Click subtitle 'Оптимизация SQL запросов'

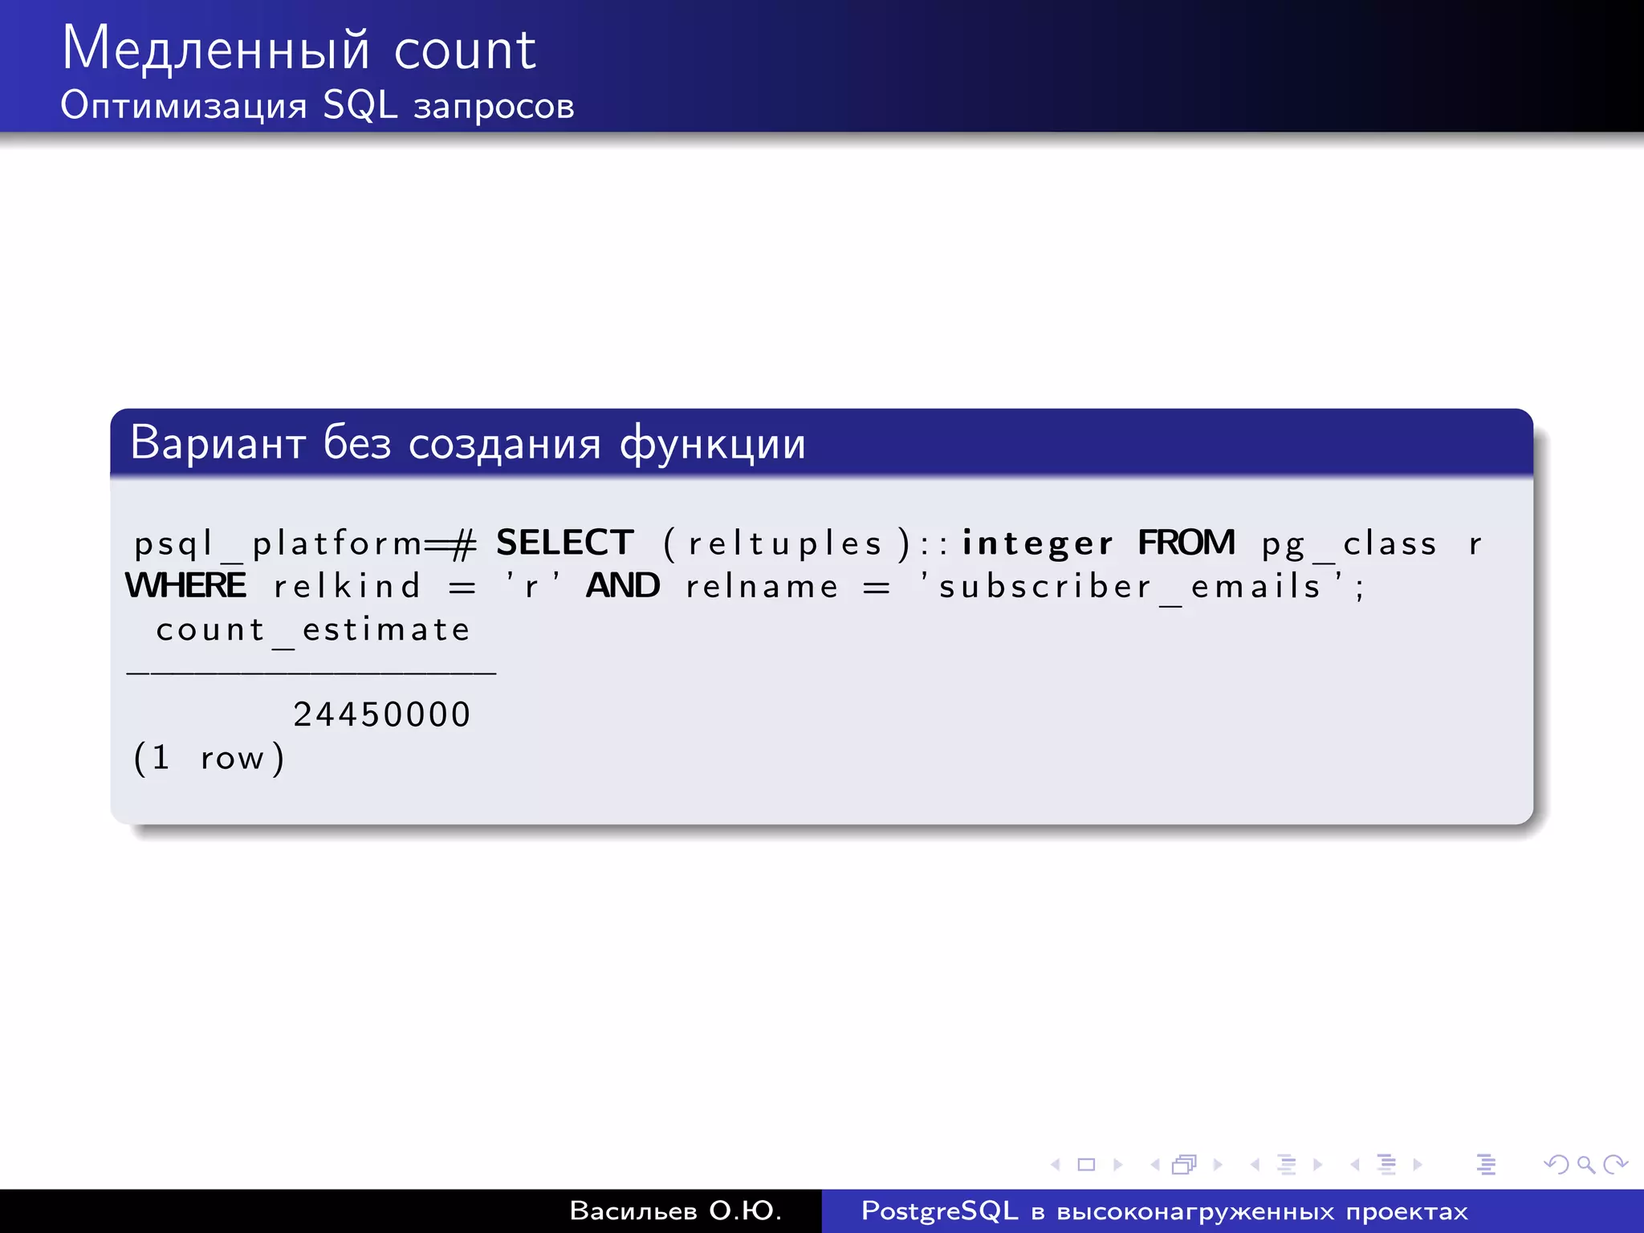click(x=318, y=106)
